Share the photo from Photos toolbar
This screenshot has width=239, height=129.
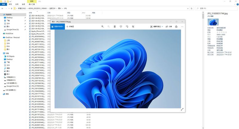[169, 27]
